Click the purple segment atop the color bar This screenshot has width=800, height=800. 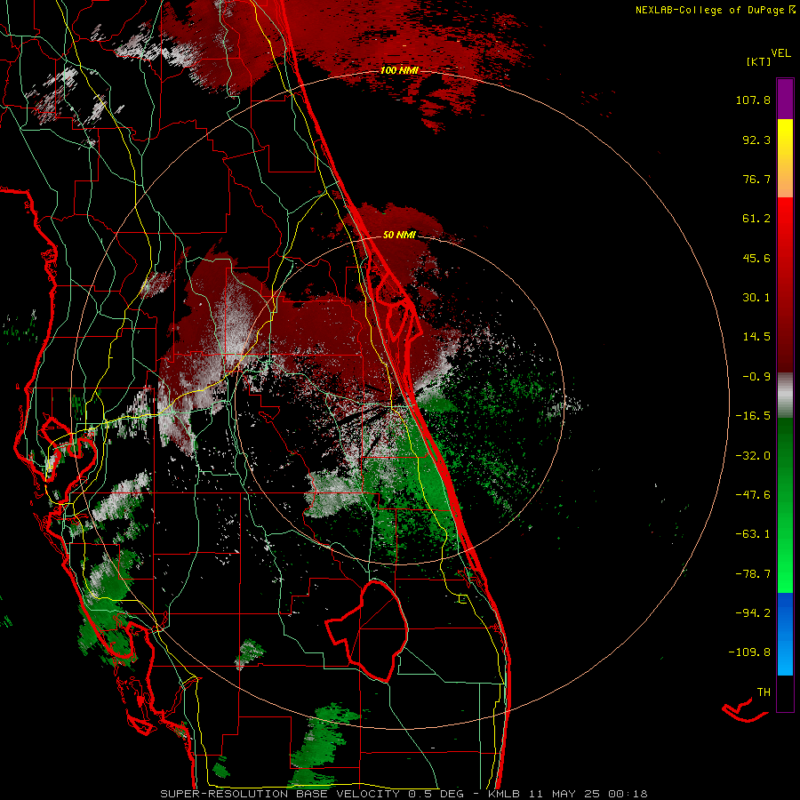pyautogui.click(x=785, y=99)
